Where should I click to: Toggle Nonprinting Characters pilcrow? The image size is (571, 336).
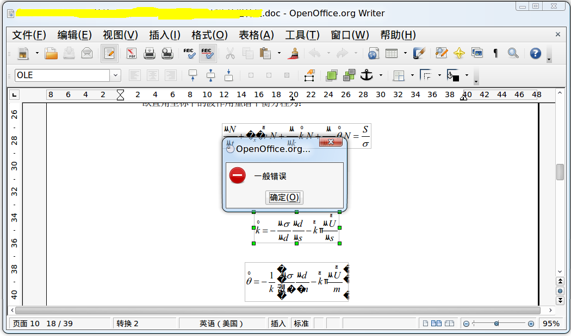[495, 53]
